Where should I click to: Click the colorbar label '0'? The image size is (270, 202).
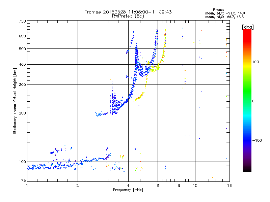253,101
